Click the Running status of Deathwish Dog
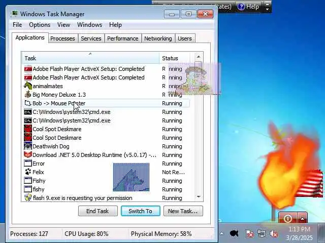Screen dimensions: 325x243 pyautogui.click(x=172, y=146)
